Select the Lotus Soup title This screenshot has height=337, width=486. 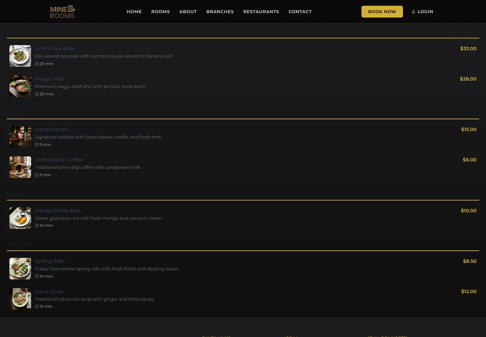point(49,292)
